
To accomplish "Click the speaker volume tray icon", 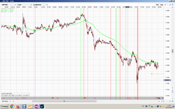I will pos(155,106).
